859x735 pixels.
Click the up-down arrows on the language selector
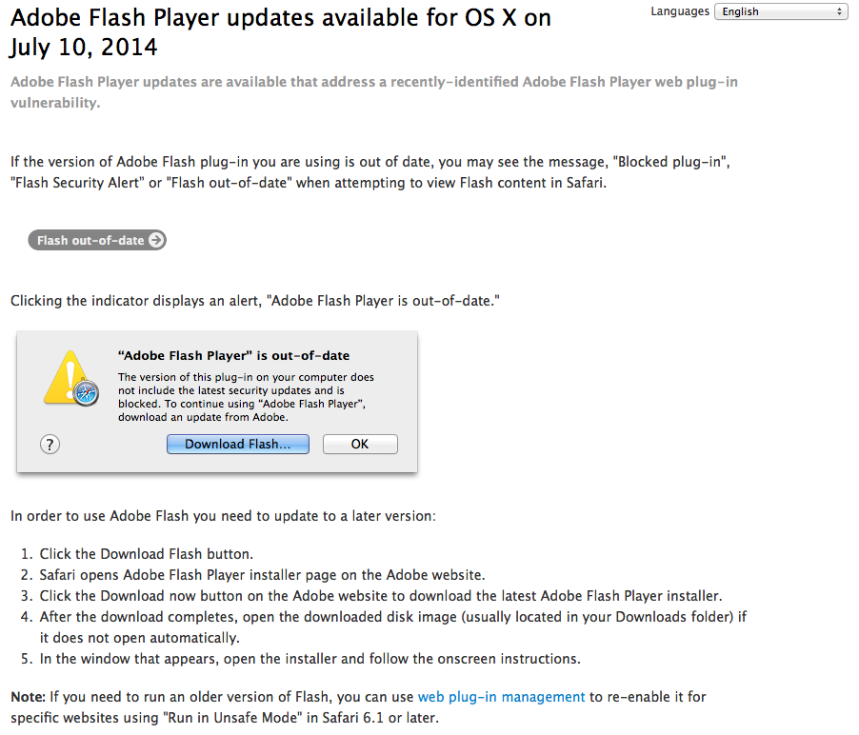[840, 11]
